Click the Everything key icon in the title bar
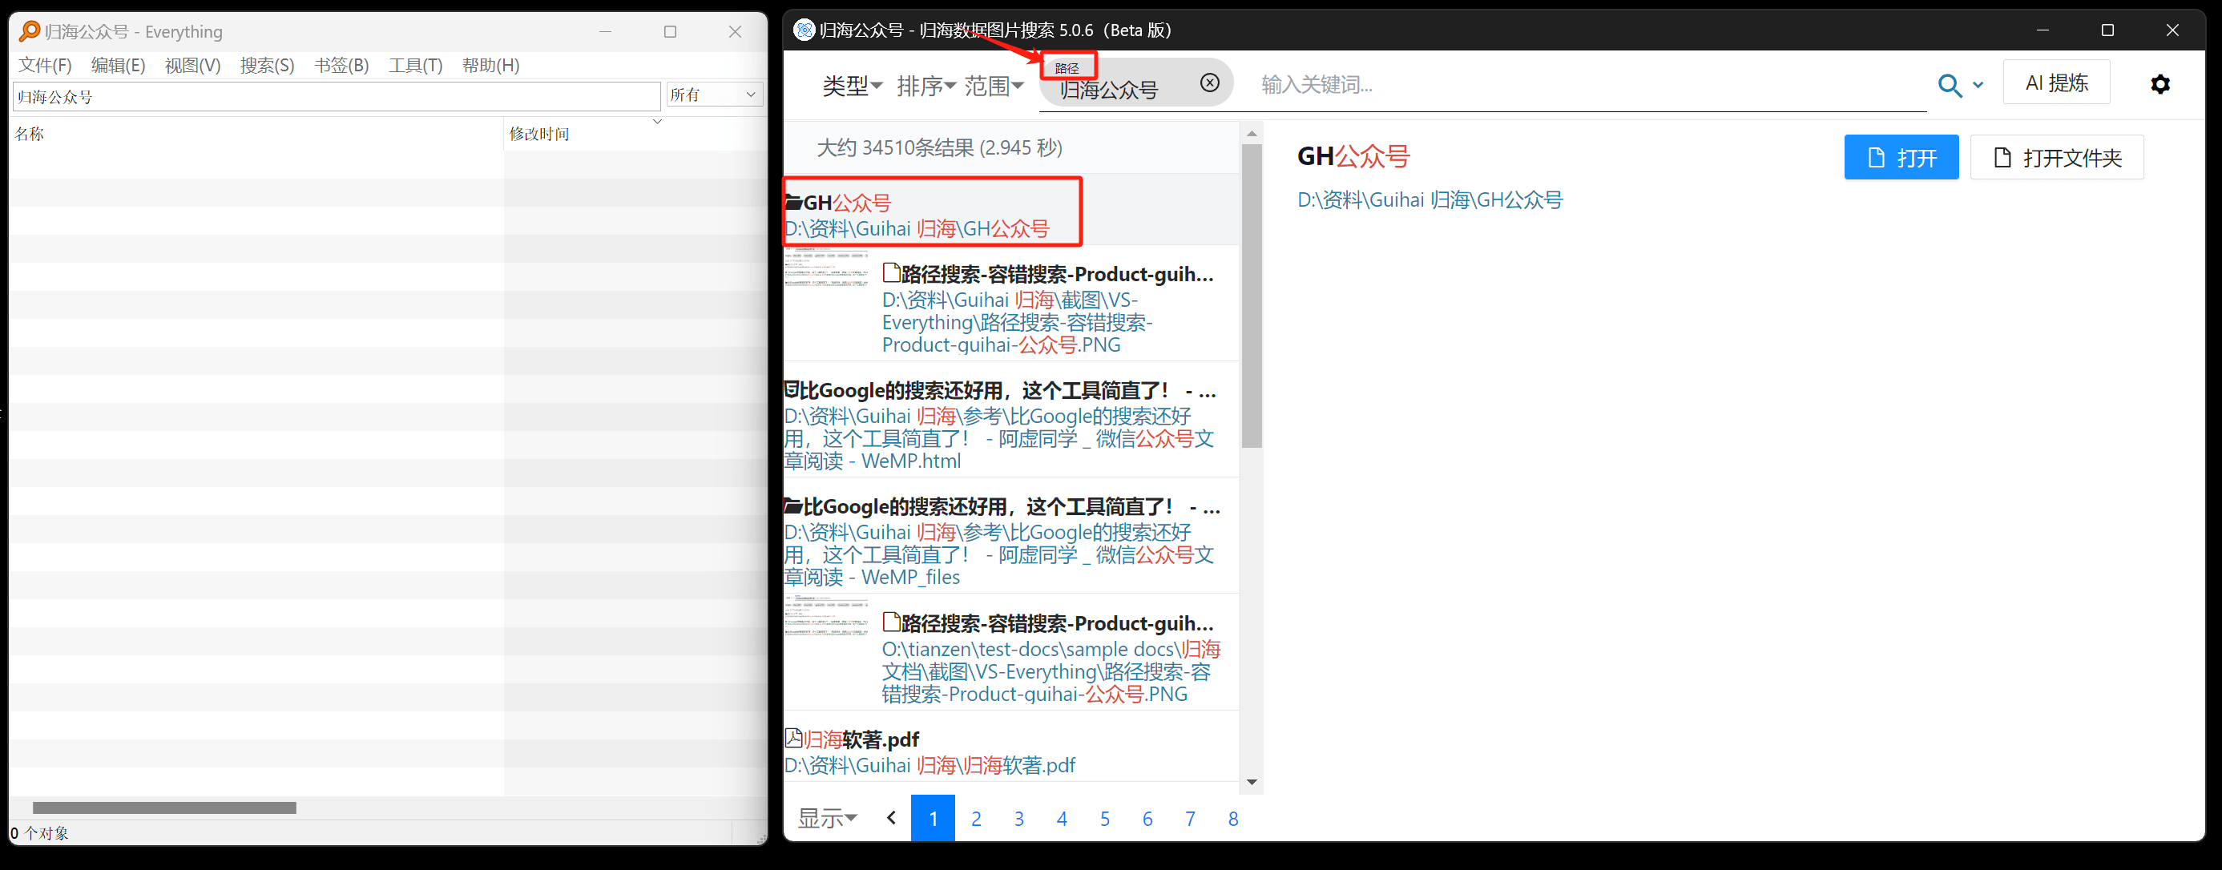The width and height of the screenshot is (2222, 870). (29, 31)
